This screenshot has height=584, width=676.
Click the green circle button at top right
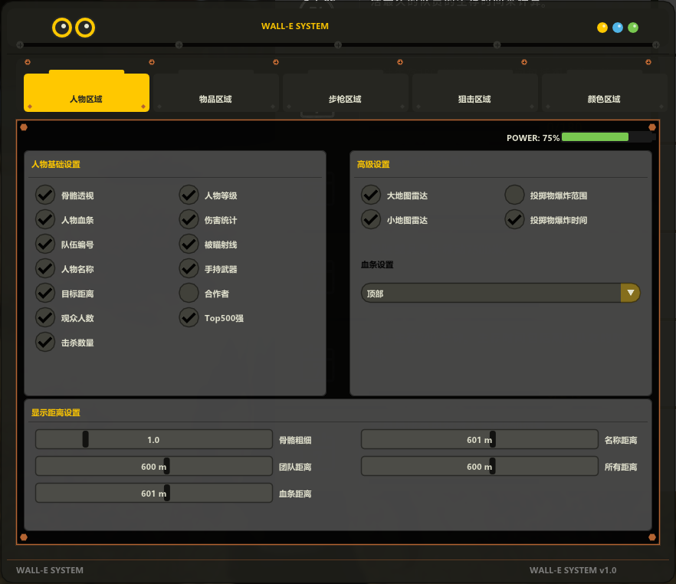(633, 28)
